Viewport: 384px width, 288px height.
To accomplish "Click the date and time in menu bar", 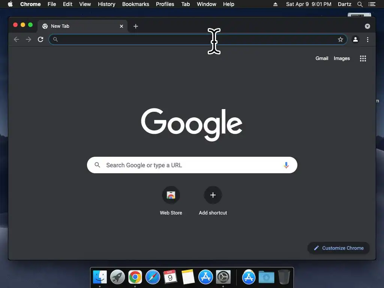I will [x=309, y=4].
